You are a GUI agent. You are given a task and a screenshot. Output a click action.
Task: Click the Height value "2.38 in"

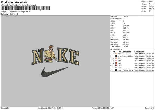tap(151, 6)
